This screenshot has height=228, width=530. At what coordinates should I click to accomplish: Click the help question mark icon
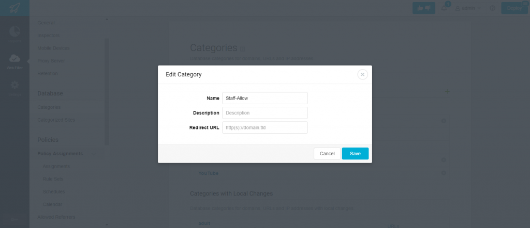point(493,8)
